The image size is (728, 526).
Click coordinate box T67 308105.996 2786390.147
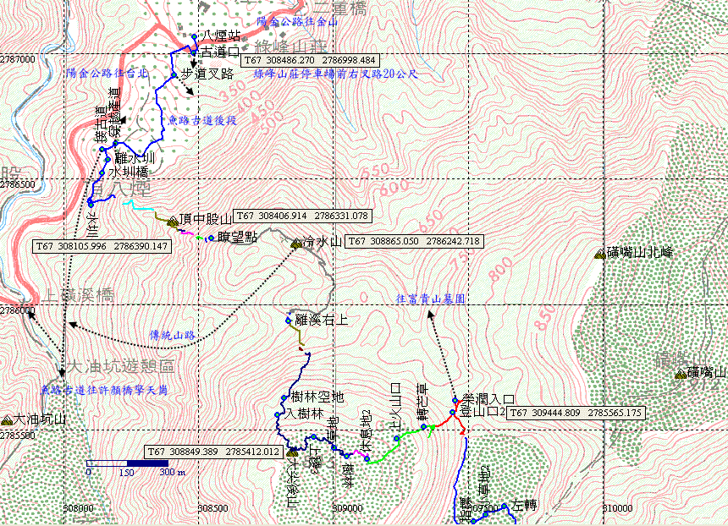(102, 246)
